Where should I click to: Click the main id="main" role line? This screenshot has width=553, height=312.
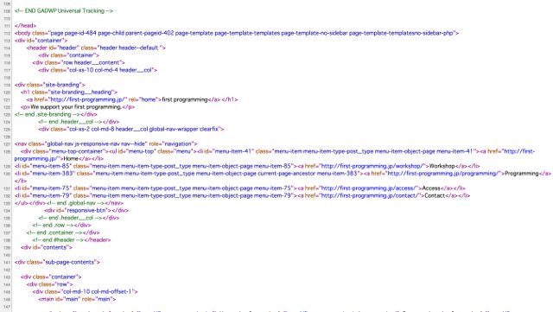[77, 299]
